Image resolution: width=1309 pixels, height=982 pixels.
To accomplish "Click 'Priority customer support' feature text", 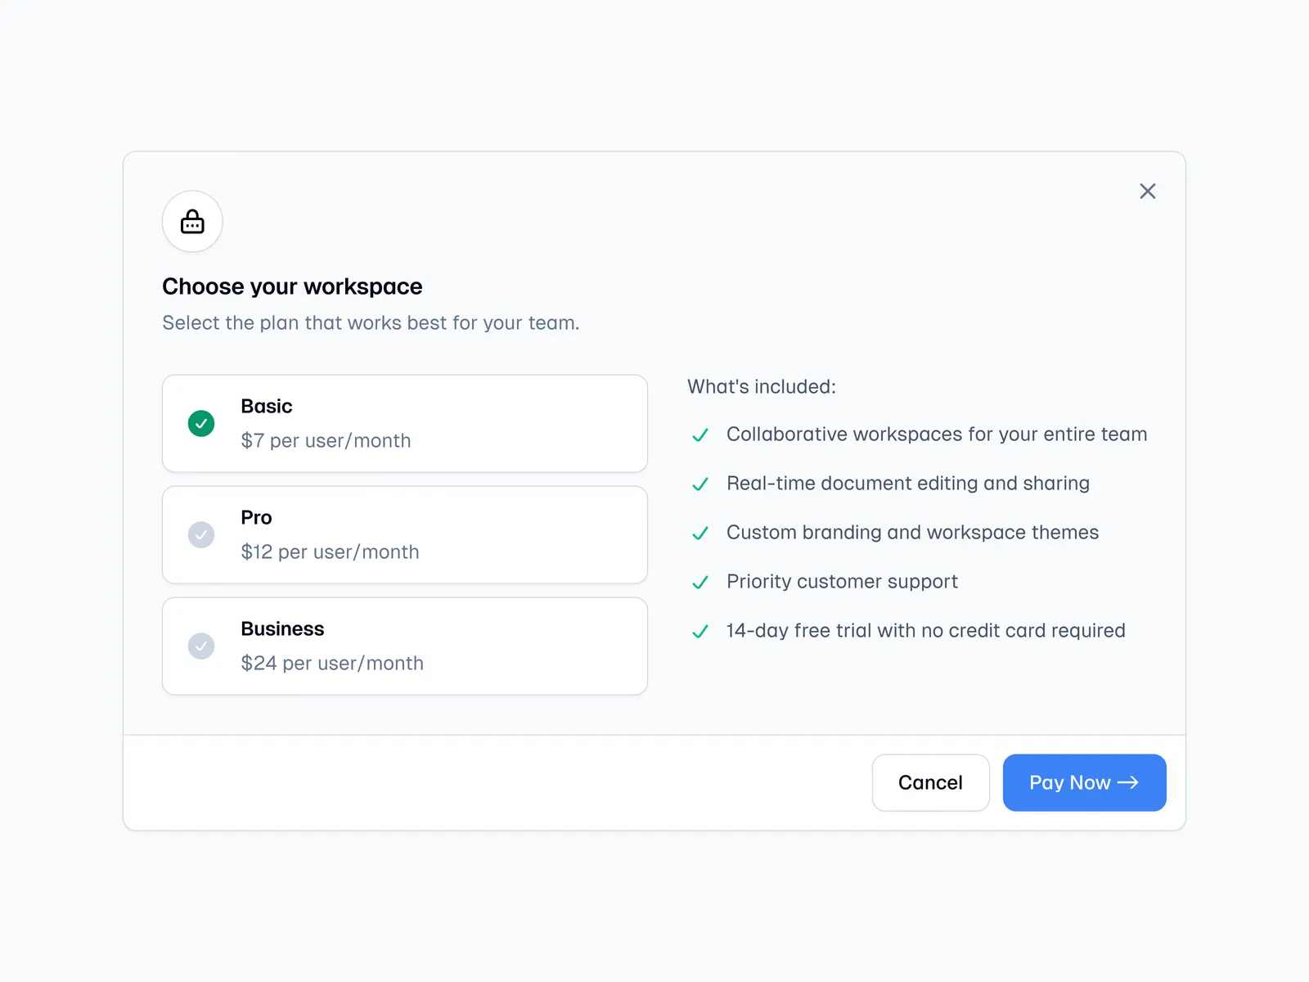I will 842,582.
